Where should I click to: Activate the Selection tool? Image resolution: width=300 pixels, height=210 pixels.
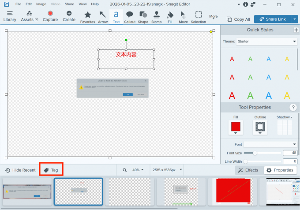coord(199,17)
